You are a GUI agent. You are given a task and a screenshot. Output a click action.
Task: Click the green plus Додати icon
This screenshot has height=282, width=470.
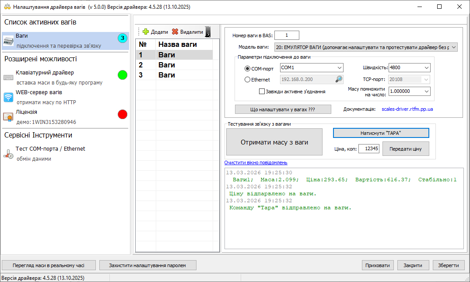(x=146, y=32)
